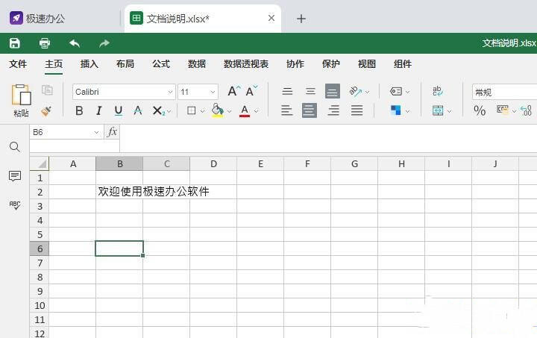
Task: Select the format painter brush icon
Action: click(46, 111)
